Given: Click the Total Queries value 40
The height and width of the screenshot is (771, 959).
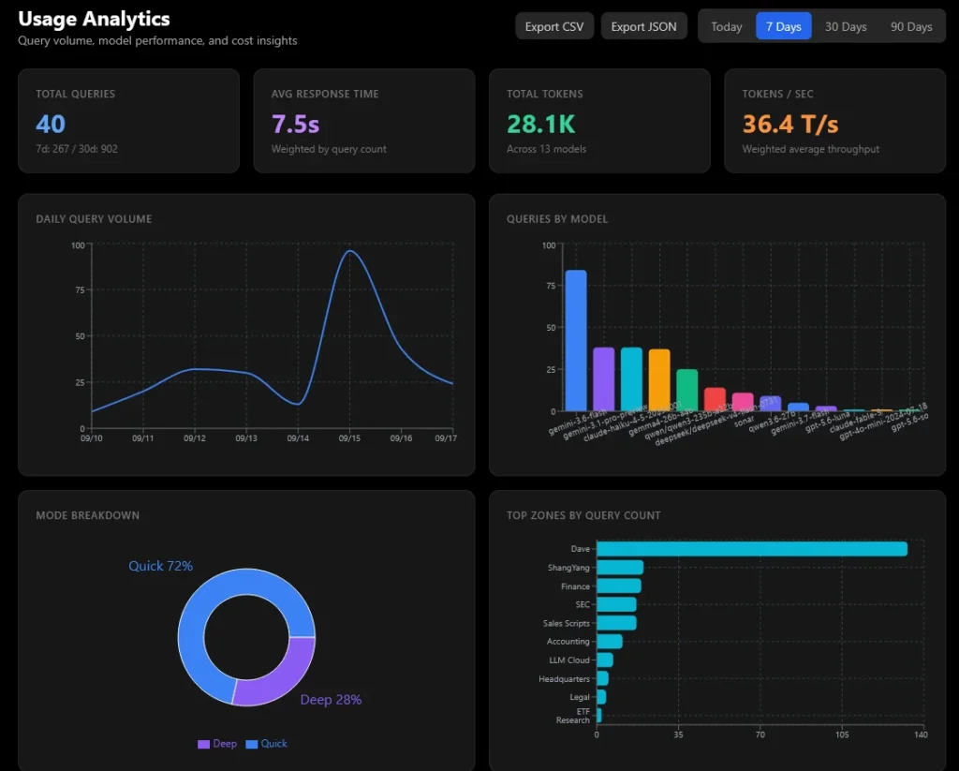Looking at the screenshot, I should pyautogui.click(x=51, y=125).
